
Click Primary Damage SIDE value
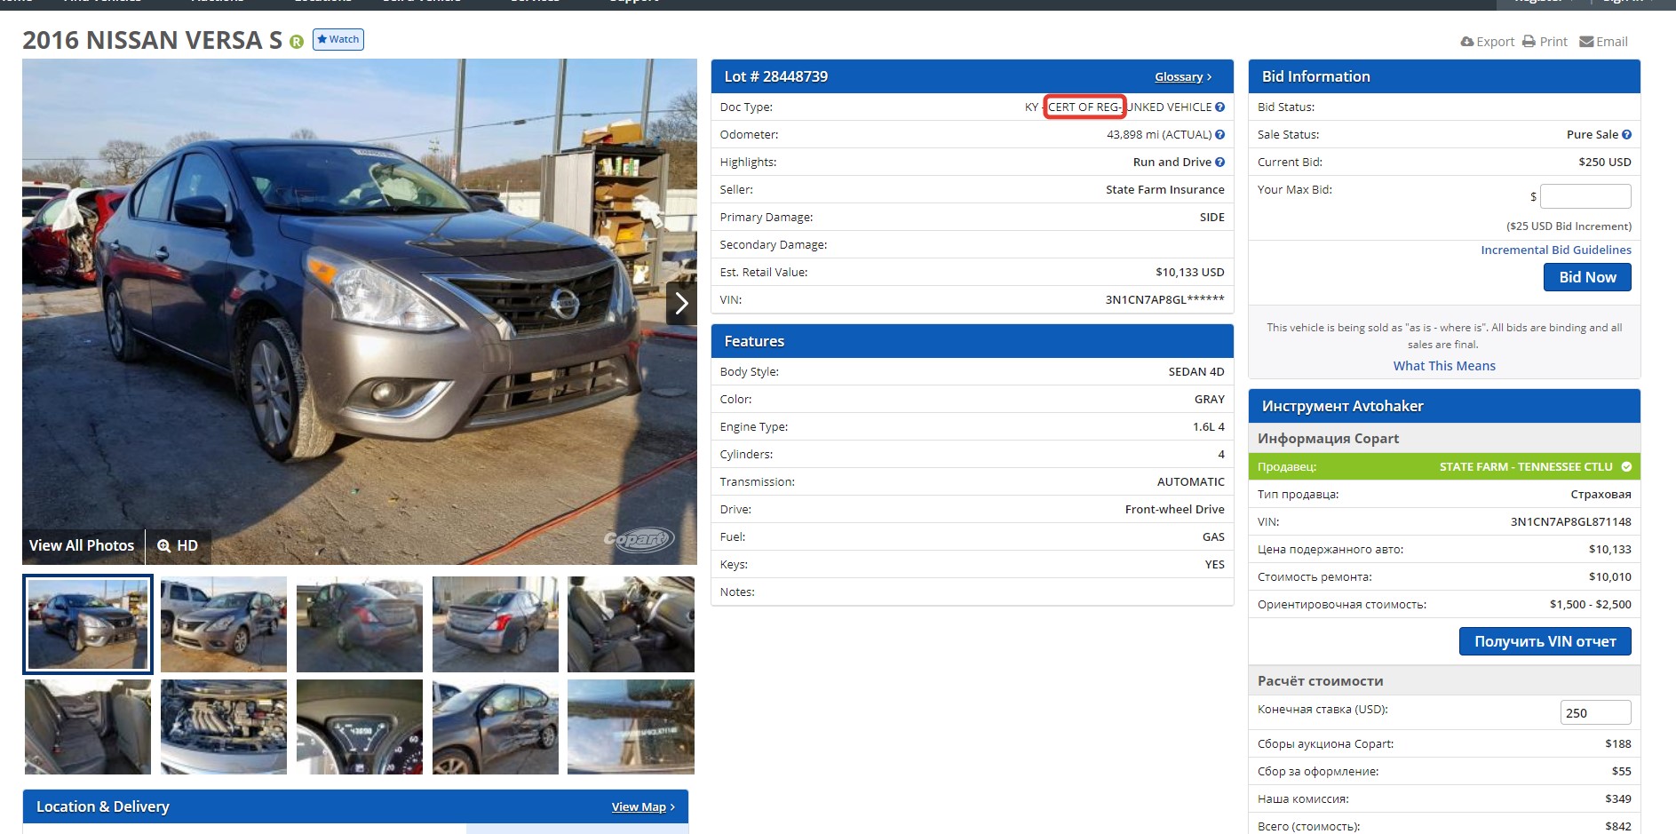point(1211,217)
